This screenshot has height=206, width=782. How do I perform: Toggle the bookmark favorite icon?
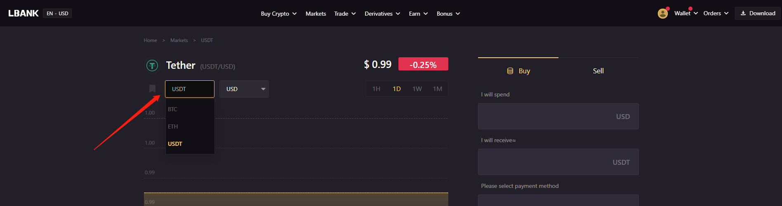click(152, 89)
